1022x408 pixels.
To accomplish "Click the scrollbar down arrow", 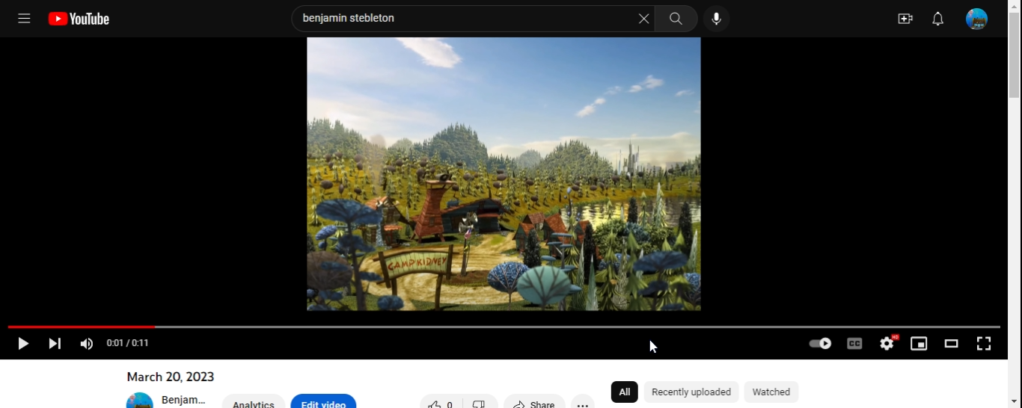I will pyautogui.click(x=1015, y=402).
